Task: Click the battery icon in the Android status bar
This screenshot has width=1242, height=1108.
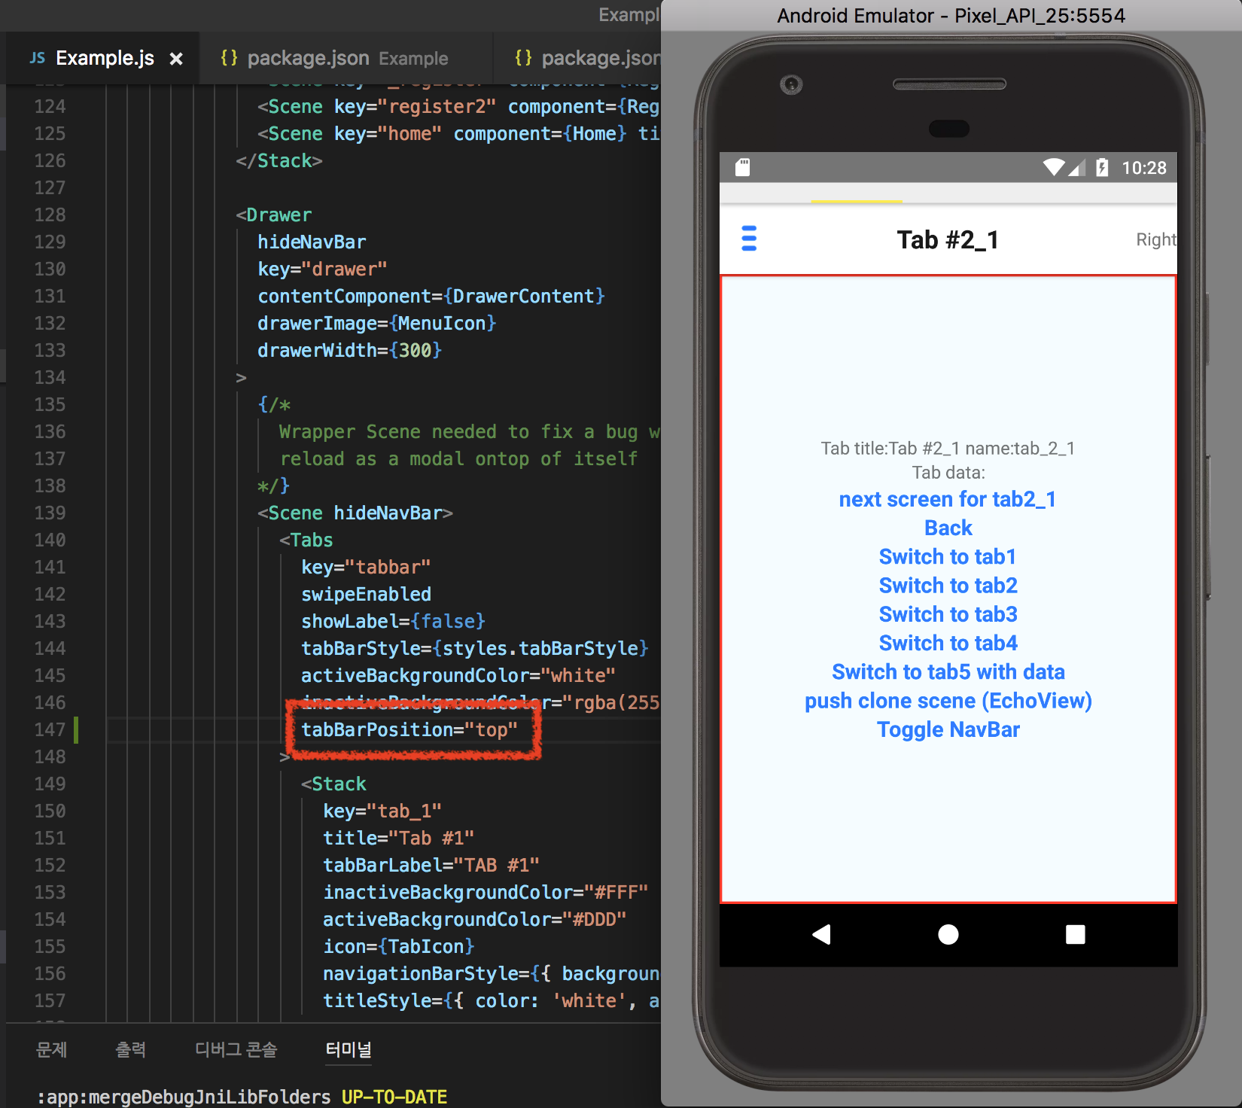Action: [x=1103, y=167]
